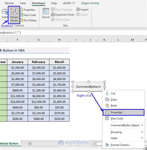The width and height of the screenshot is (147, 150).
Task: Click the cell containing $480.00
Action: click(38, 119)
